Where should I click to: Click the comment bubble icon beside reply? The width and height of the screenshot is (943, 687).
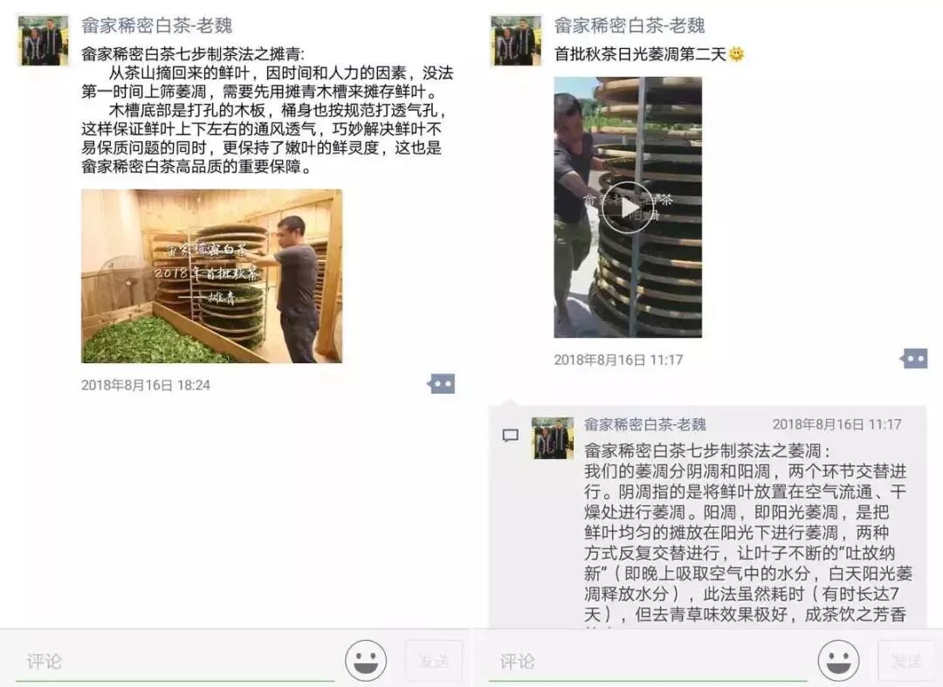[x=510, y=436]
